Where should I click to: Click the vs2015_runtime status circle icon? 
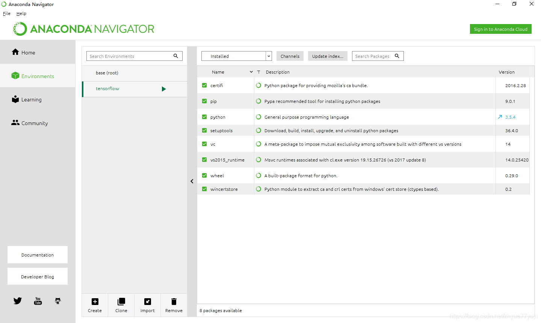pyautogui.click(x=258, y=160)
